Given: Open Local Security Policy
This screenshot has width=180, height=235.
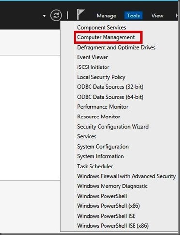Looking at the screenshot, I should pyautogui.click(x=101, y=77).
